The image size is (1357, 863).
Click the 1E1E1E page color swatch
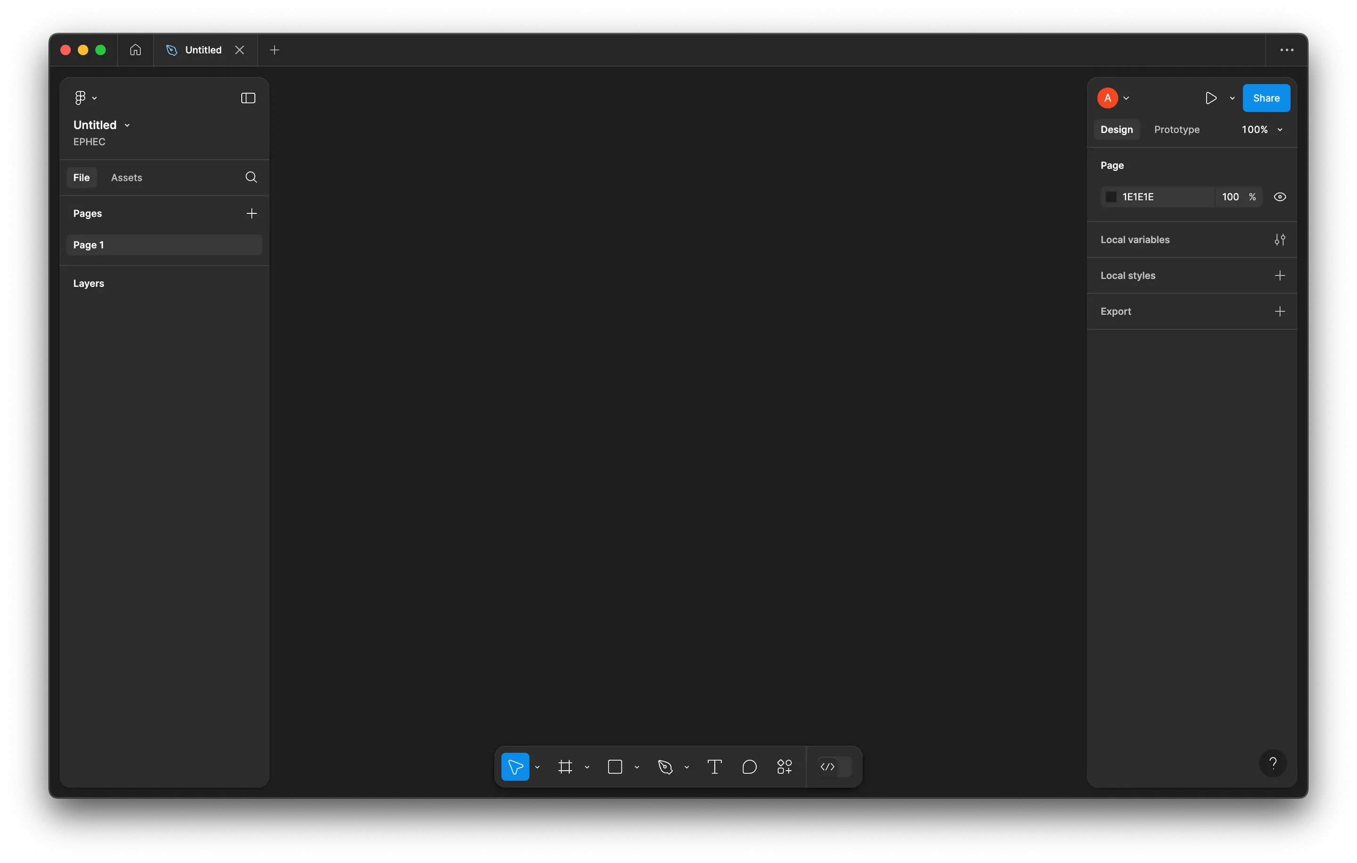coord(1111,197)
